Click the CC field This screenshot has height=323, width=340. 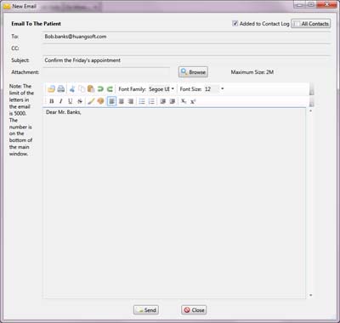[x=186, y=48]
